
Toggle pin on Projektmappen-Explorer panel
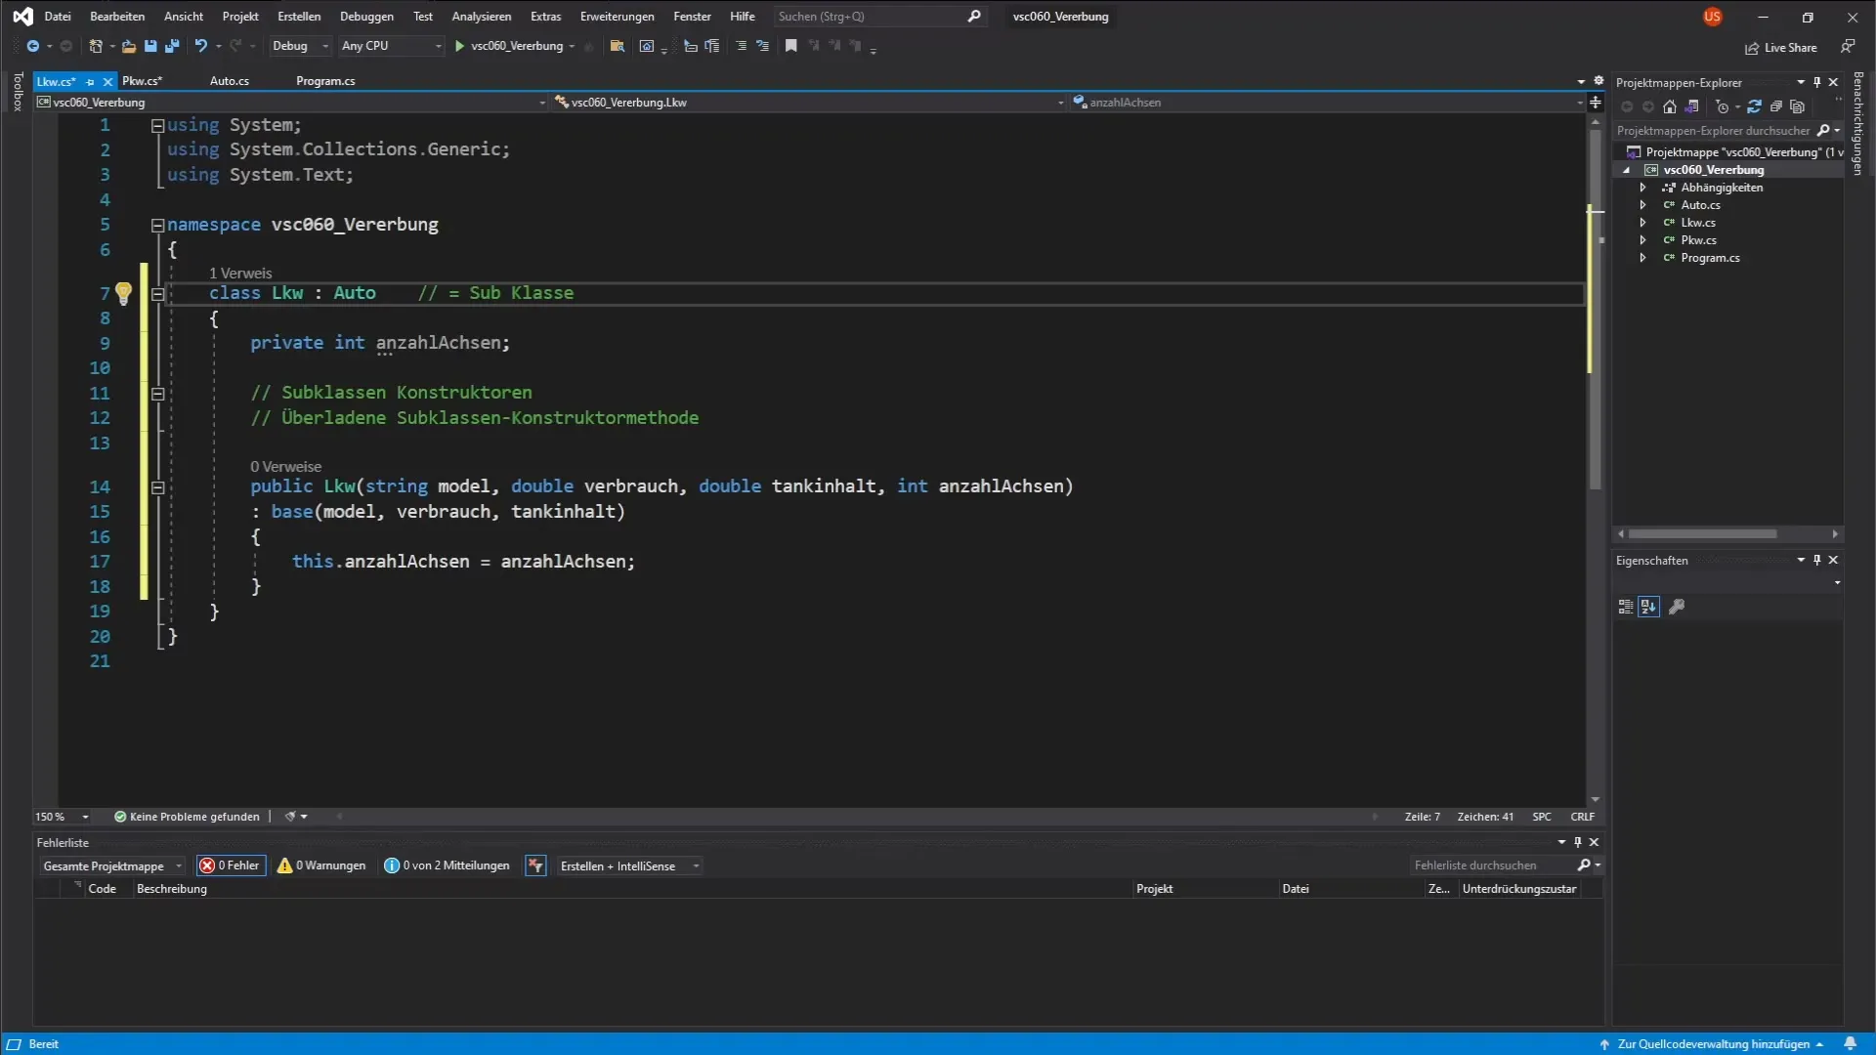(x=1817, y=82)
